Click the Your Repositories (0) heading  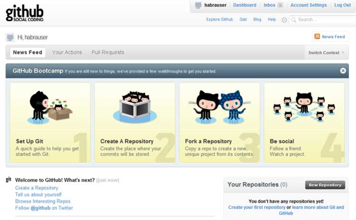pyautogui.click(x=257, y=185)
